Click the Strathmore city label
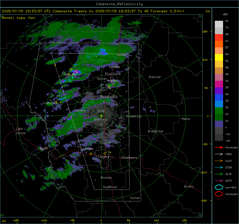The width and height of the screenshot is (239, 224). point(129,158)
